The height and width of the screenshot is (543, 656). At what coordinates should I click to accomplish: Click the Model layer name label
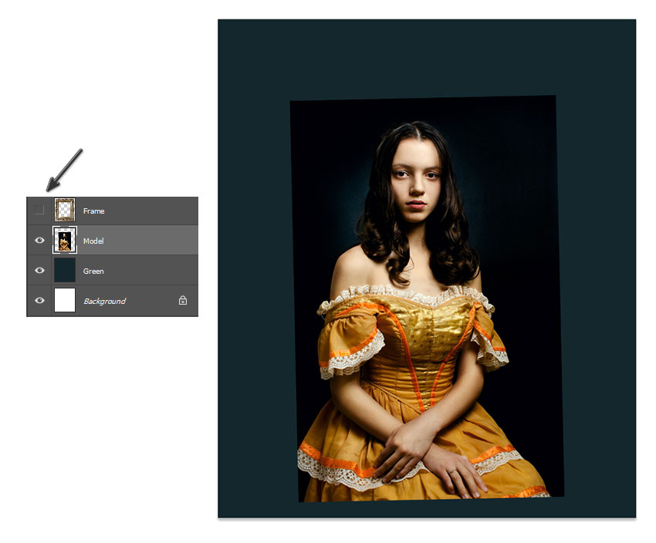coord(93,240)
